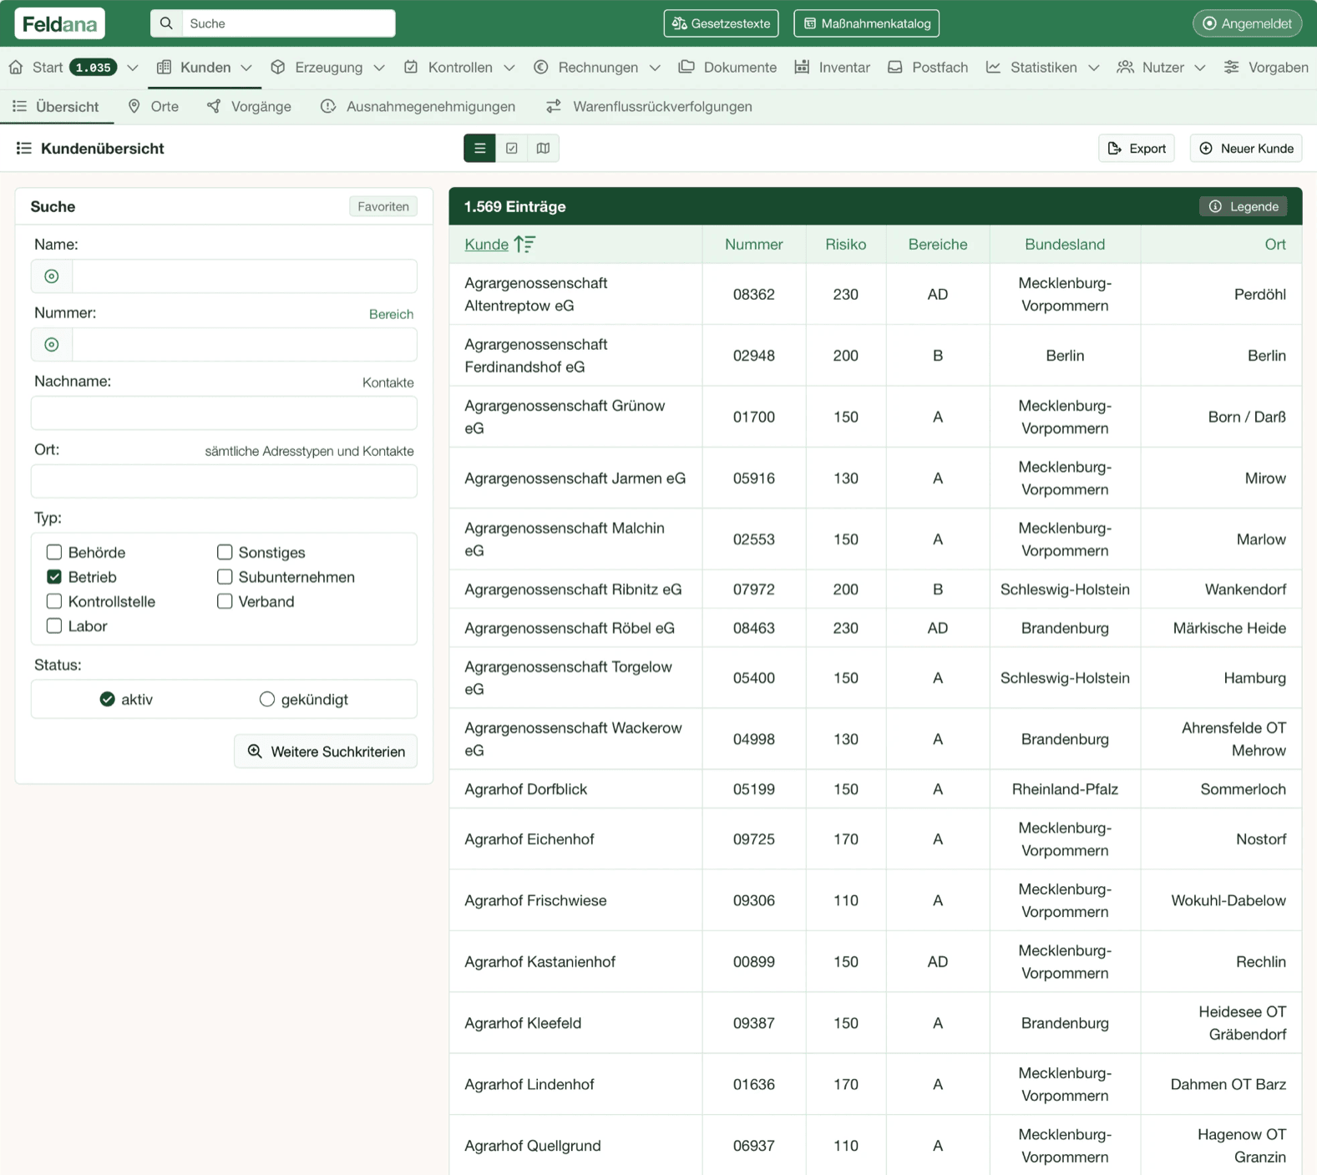Open the Maßnahmenkatalog
1317x1175 pixels.
[866, 23]
